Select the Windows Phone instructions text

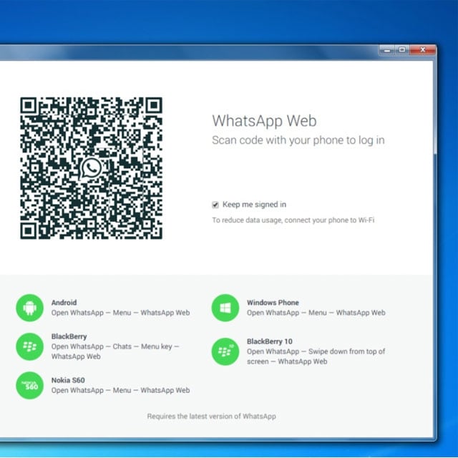(316, 313)
